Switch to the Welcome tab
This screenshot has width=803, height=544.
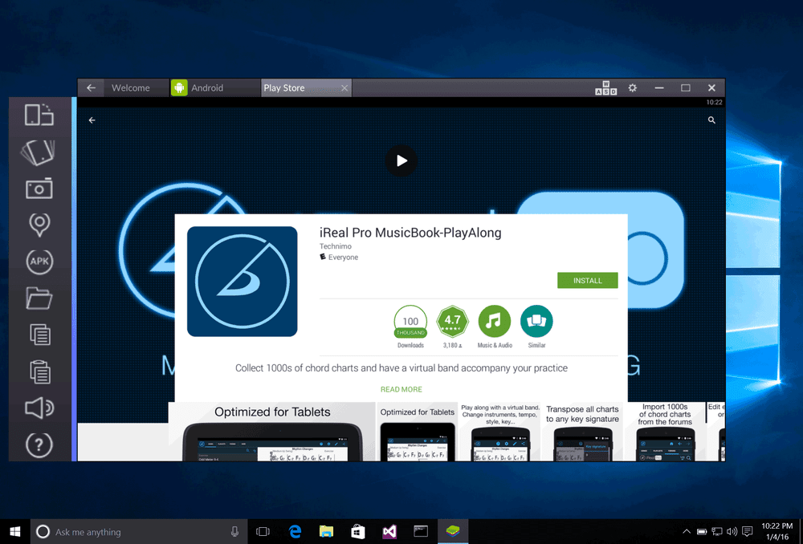(131, 88)
